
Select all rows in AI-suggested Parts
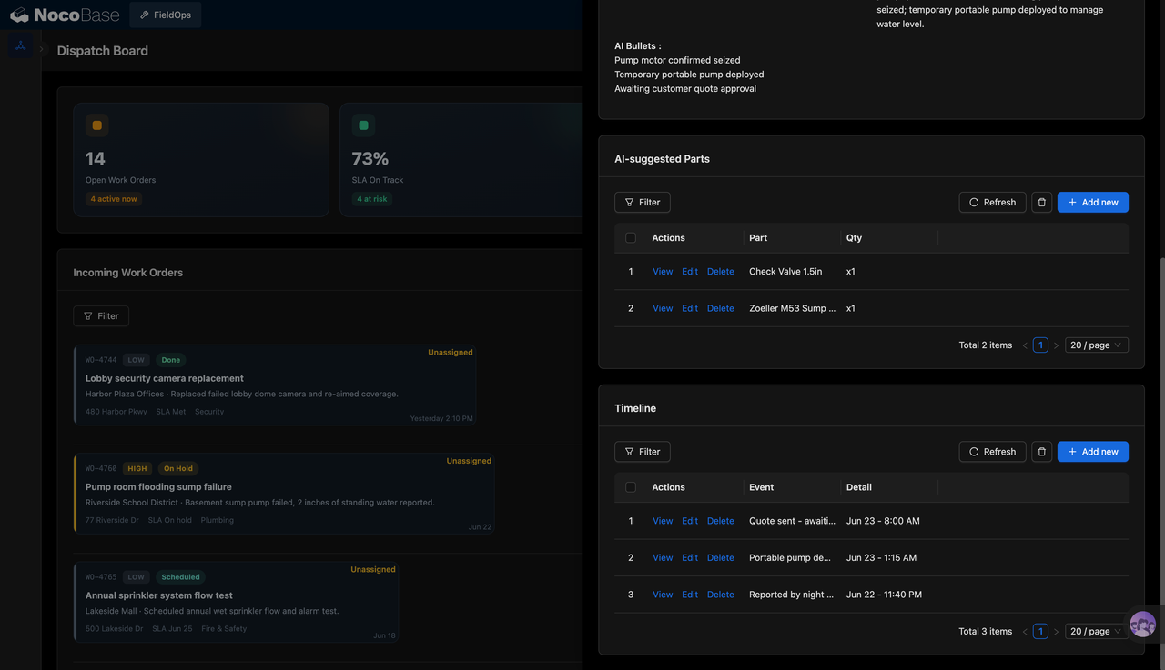(631, 238)
